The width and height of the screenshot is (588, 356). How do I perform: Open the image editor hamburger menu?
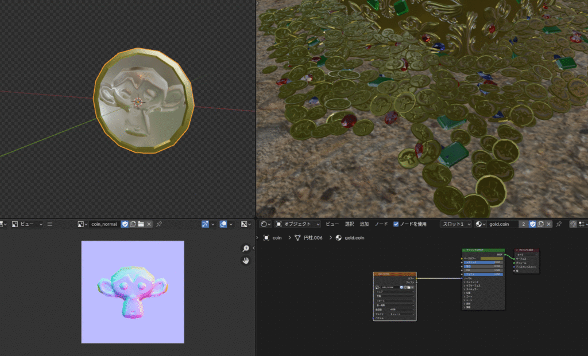(x=50, y=224)
